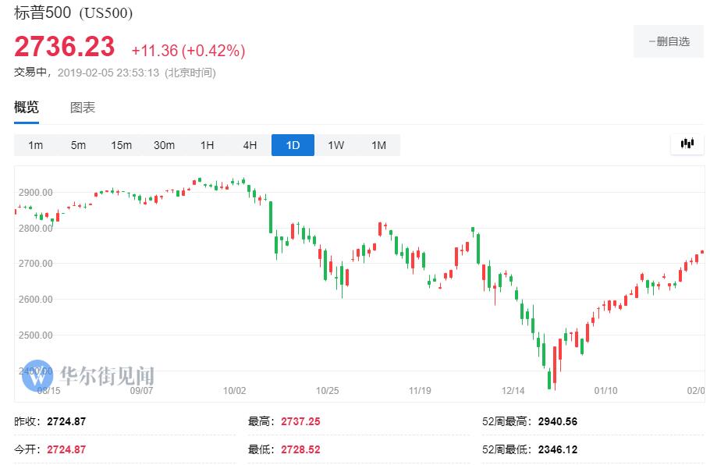Image resolution: width=710 pixels, height=465 pixels.
Task: Click the change value +11.36 (+0.42%)
Action: click(x=188, y=50)
